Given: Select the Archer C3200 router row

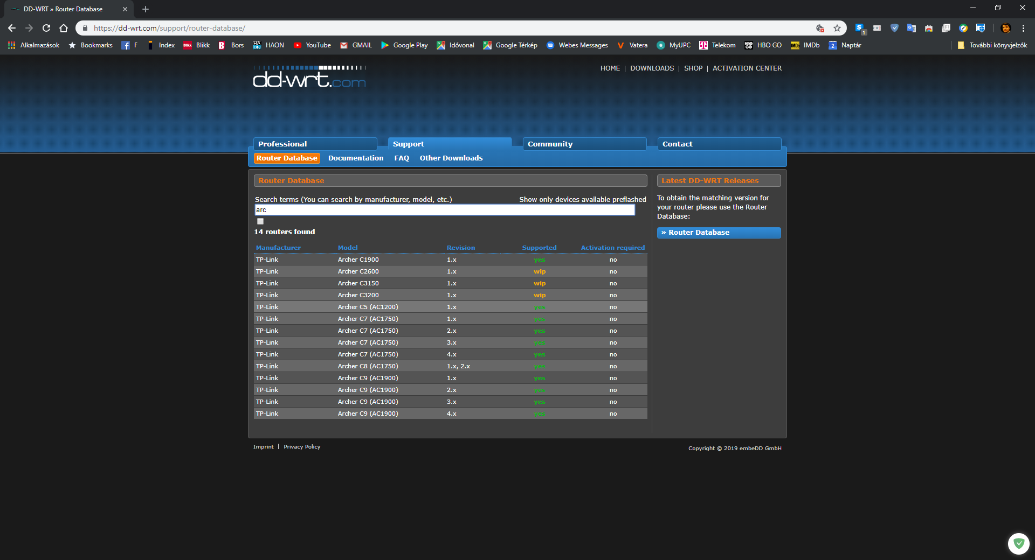Looking at the screenshot, I should tap(451, 295).
